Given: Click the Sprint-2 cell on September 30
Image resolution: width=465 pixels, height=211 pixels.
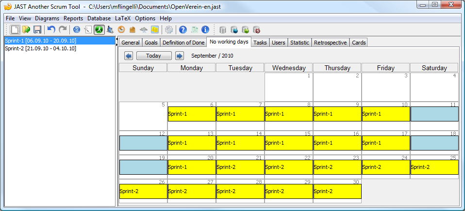Looking at the screenshot, I should coord(337,192).
